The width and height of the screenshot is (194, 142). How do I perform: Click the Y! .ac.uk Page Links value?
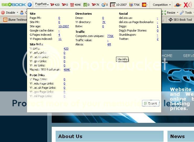(x=65, y=88)
